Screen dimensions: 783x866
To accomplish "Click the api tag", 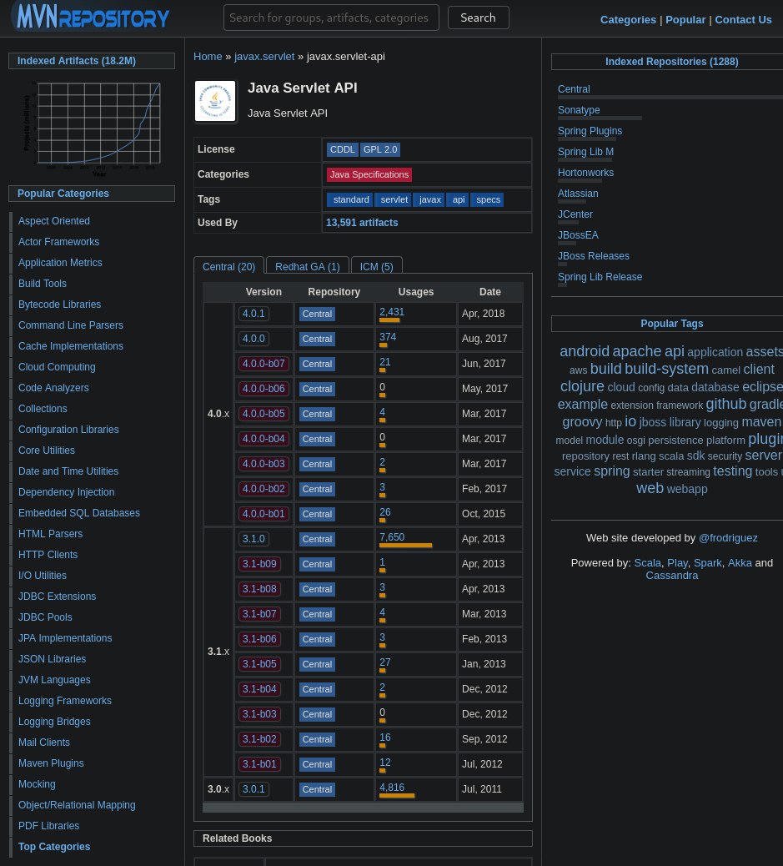I will [x=459, y=200].
